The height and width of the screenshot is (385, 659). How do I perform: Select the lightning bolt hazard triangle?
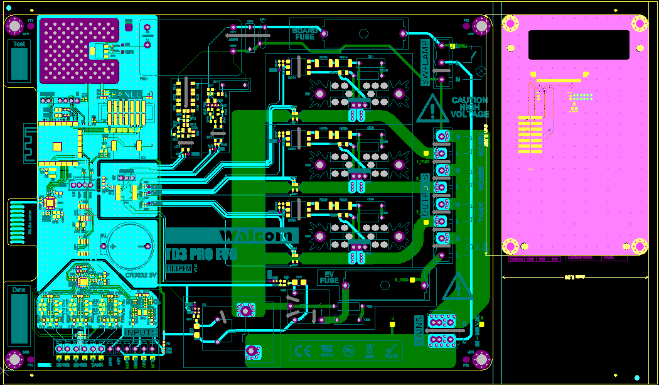458,288
